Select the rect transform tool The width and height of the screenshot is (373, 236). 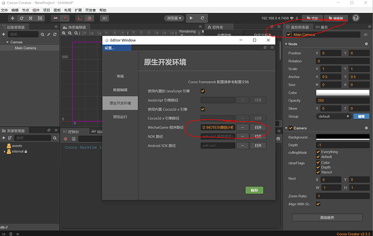tap(40, 18)
